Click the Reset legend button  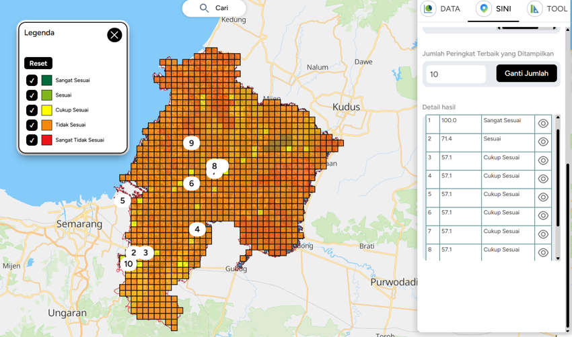(x=38, y=63)
